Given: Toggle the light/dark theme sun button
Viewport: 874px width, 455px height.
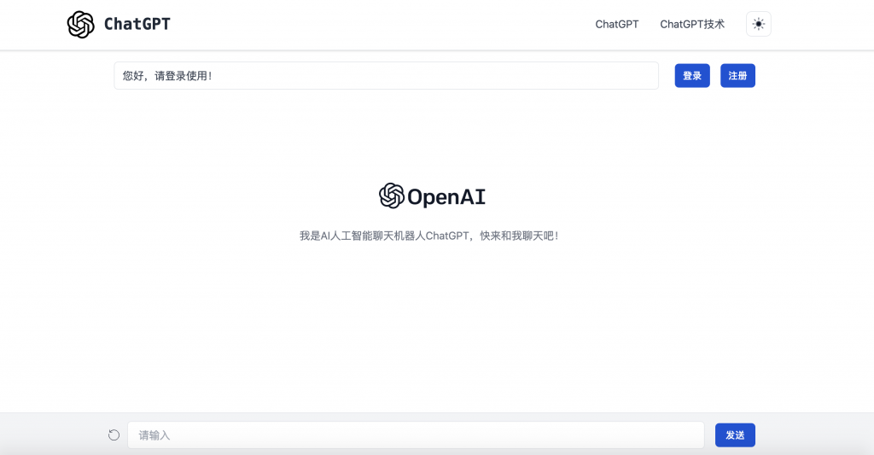Looking at the screenshot, I should pos(758,24).
